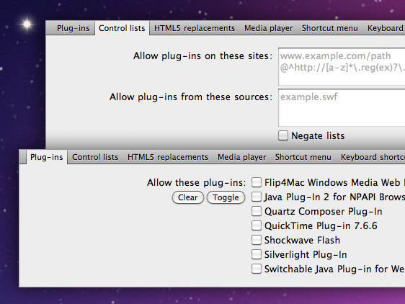405x304 pixels.
Task: Click the Clear button
Action: pos(188,197)
